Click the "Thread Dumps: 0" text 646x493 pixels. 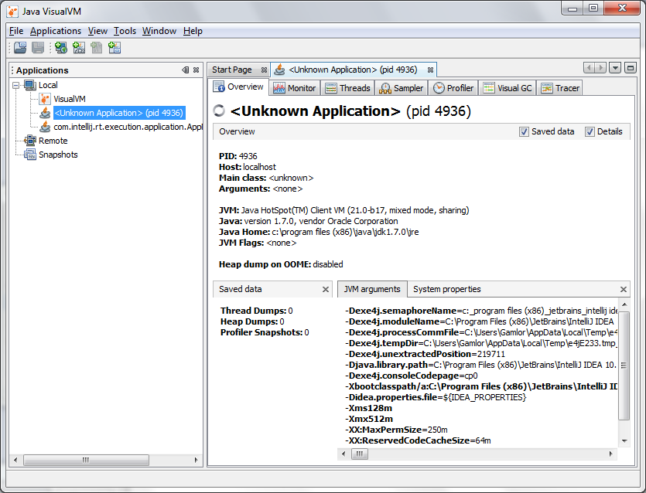click(256, 311)
